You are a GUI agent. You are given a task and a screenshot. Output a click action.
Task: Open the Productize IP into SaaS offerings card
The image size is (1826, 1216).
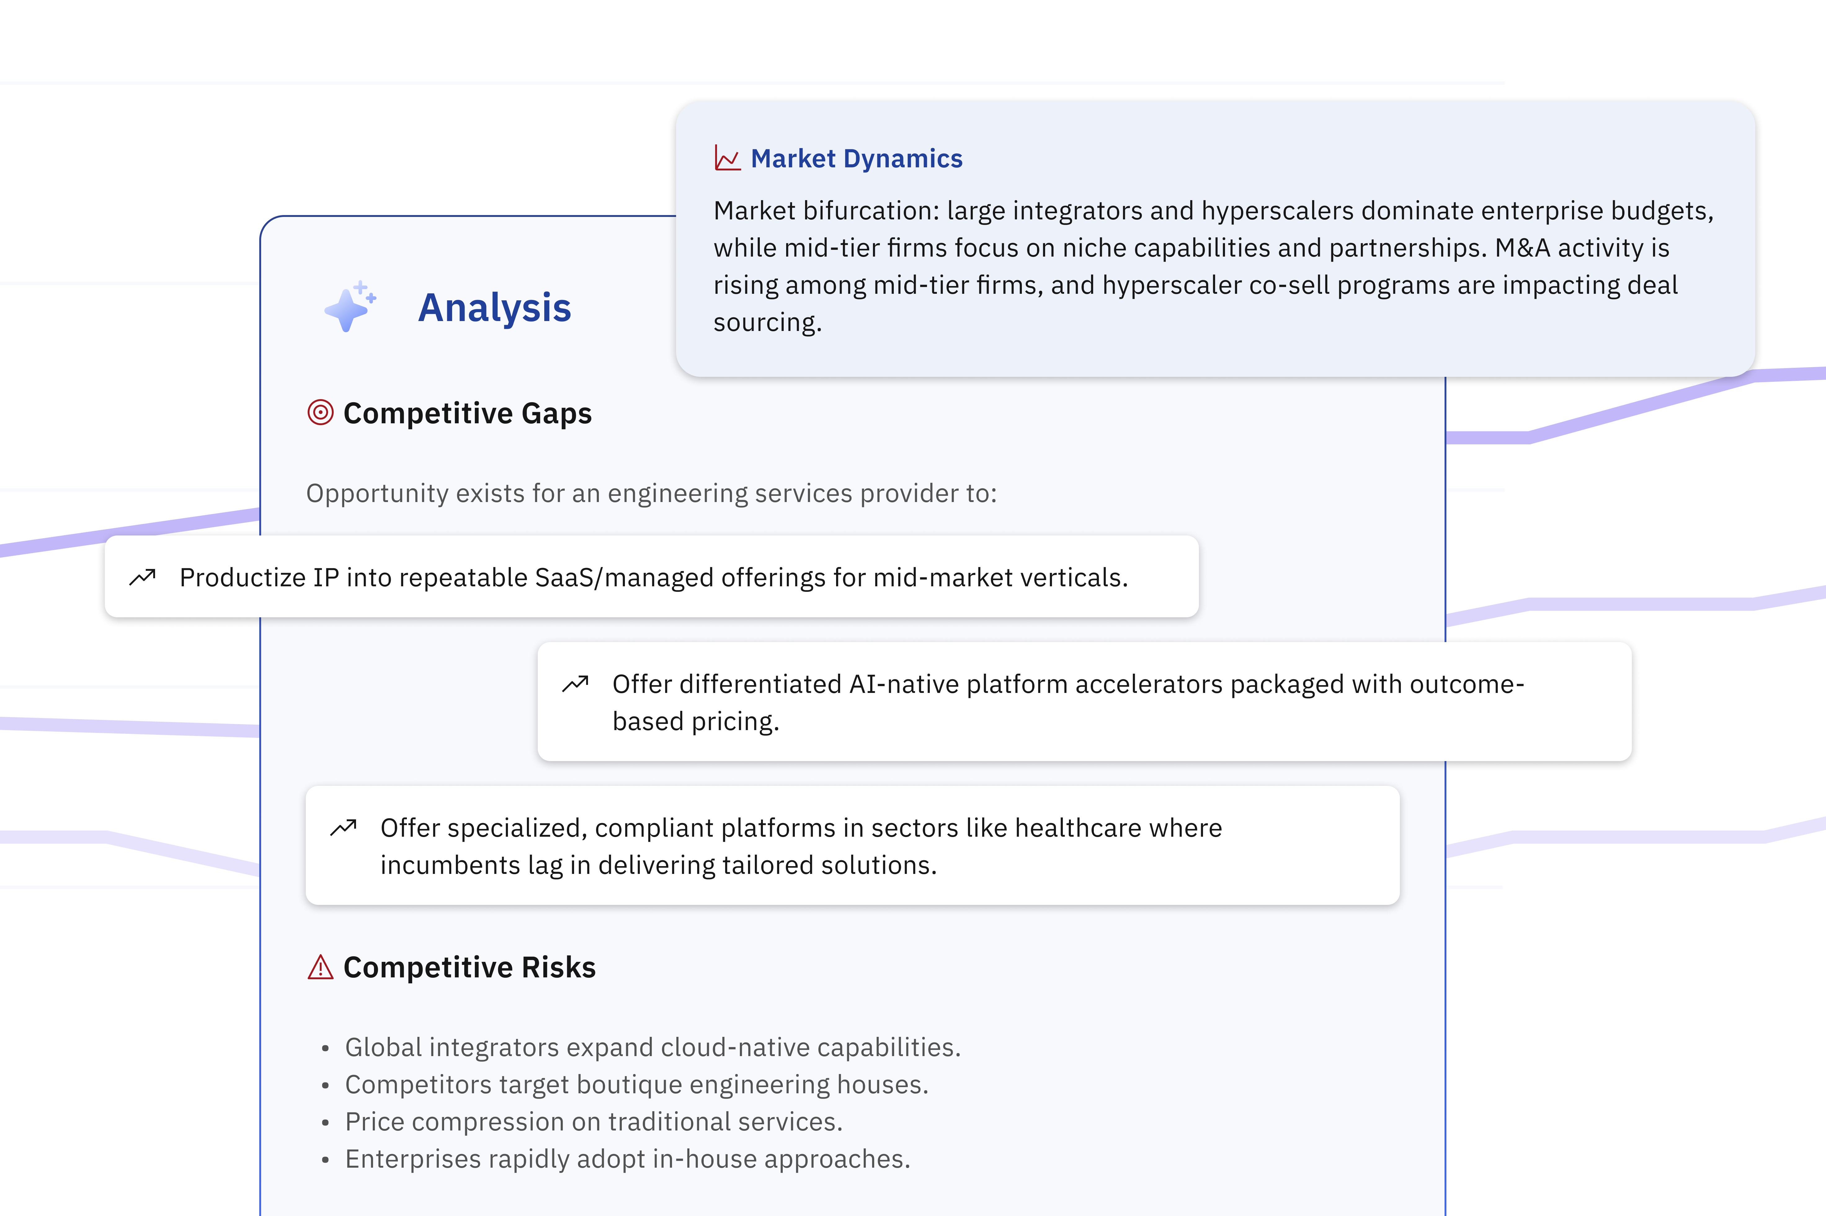point(652,577)
